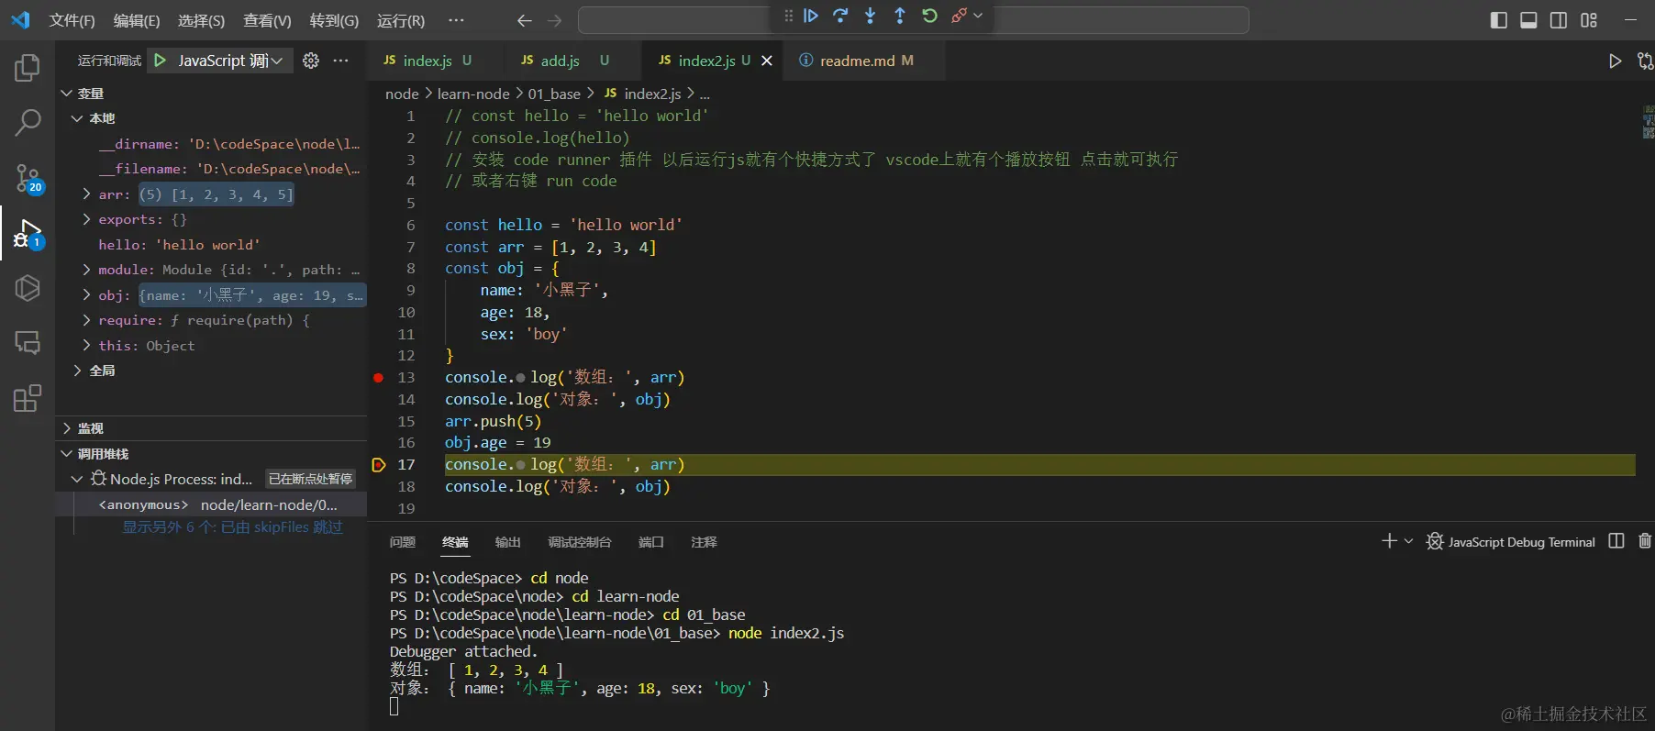Expand the 监视 section
The height and width of the screenshot is (731, 1655).
point(66,428)
